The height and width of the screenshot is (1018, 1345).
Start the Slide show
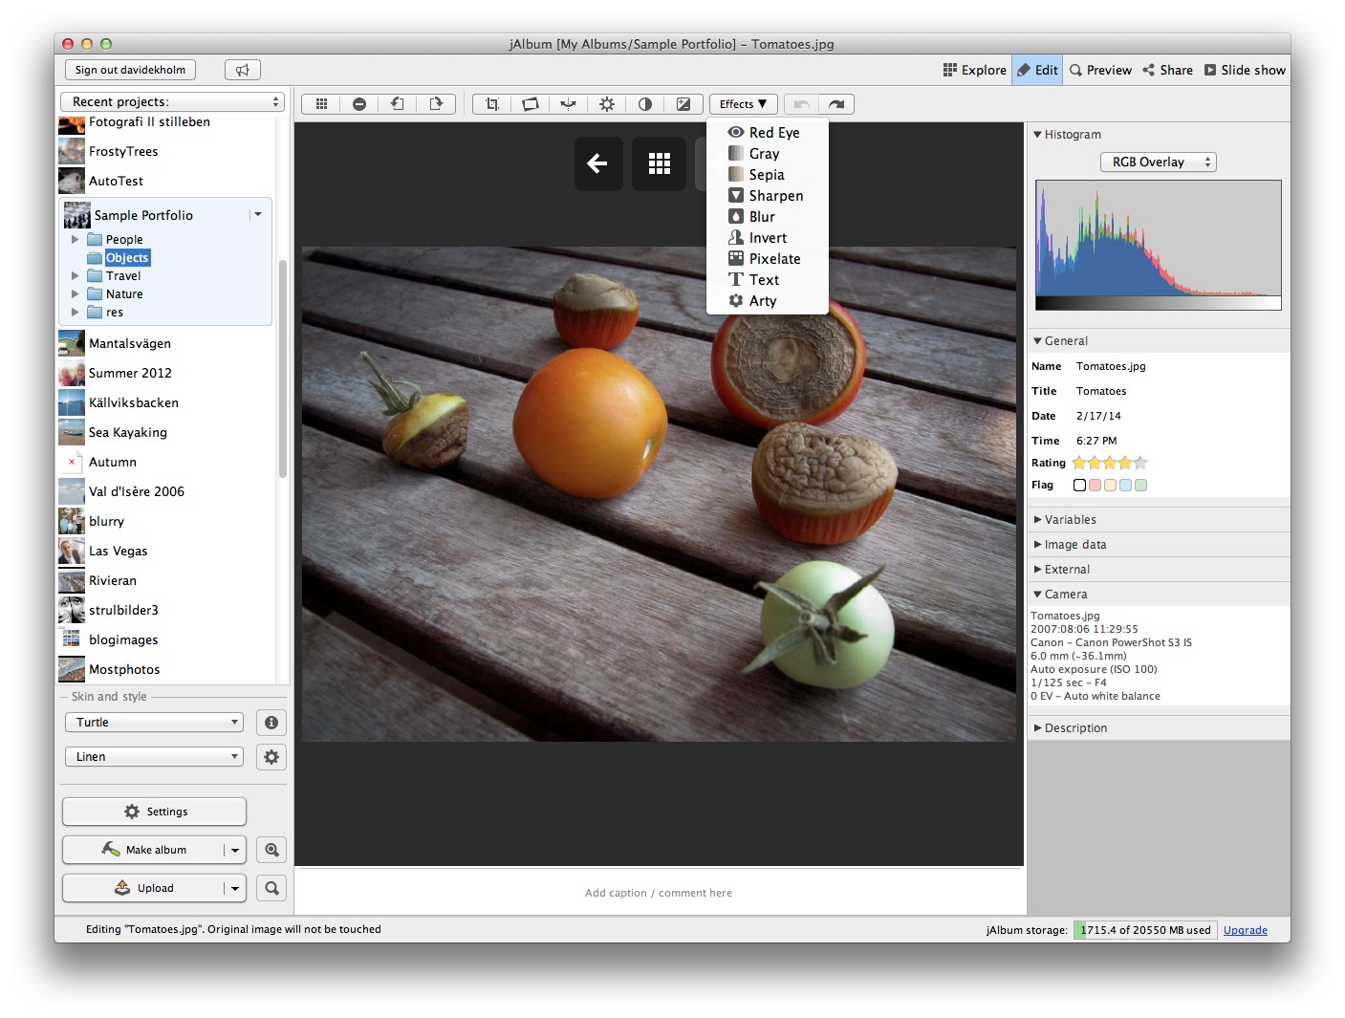point(1245,70)
